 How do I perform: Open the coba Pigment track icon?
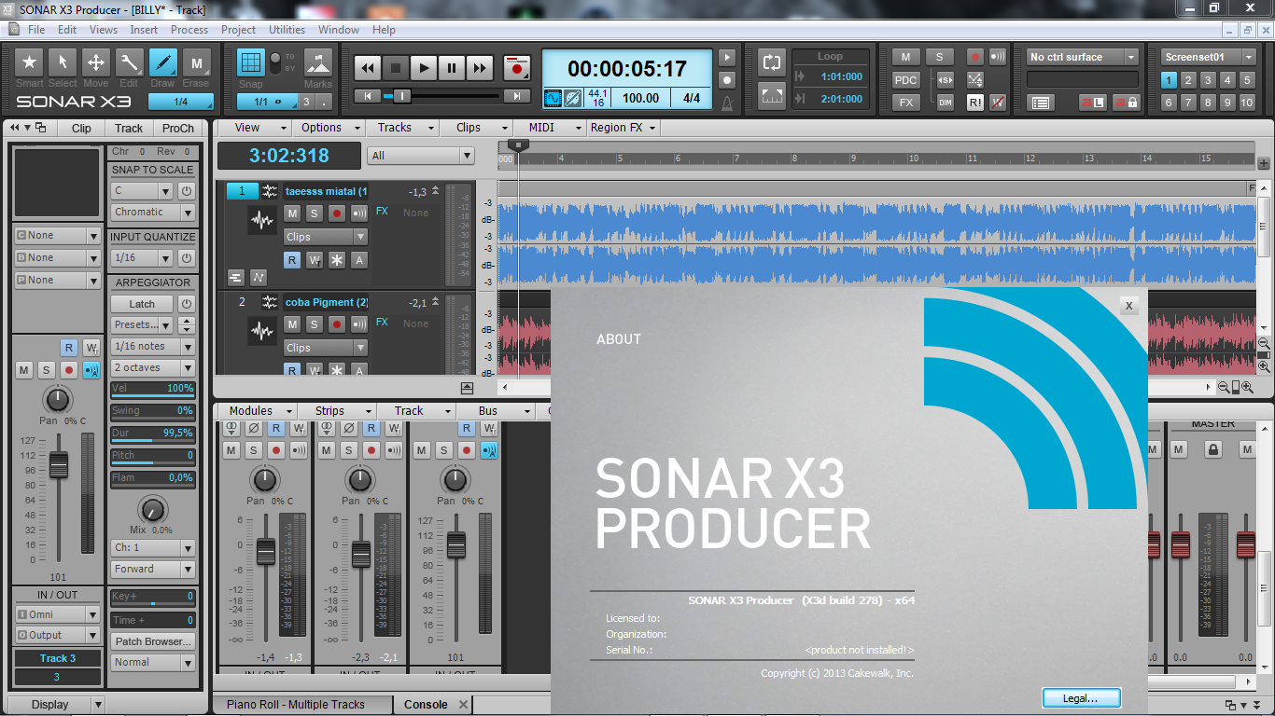(x=262, y=332)
